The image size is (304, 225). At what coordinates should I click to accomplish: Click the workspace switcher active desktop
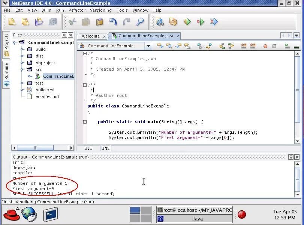[135, 210]
